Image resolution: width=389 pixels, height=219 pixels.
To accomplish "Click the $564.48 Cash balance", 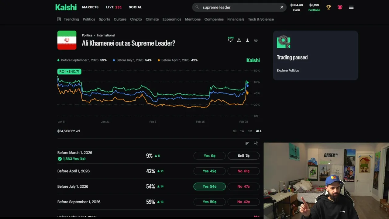I will (x=297, y=7).
